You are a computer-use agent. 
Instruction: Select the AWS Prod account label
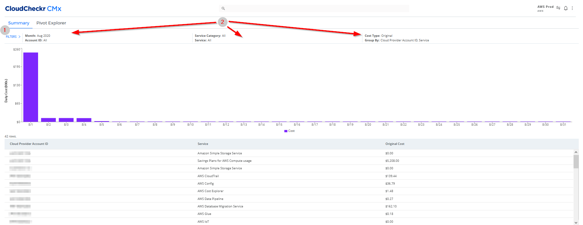click(545, 7)
